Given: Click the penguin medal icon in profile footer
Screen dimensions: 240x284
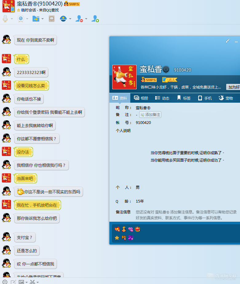Looking at the screenshot, I should (x=124, y=229).
